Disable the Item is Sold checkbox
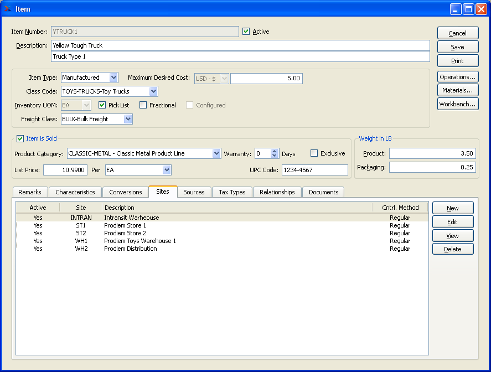The height and width of the screenshot is (372, 491). tap(20, 138)
